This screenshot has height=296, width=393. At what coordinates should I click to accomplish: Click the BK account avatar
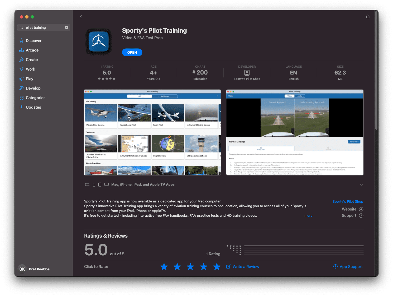click(22, 269)
